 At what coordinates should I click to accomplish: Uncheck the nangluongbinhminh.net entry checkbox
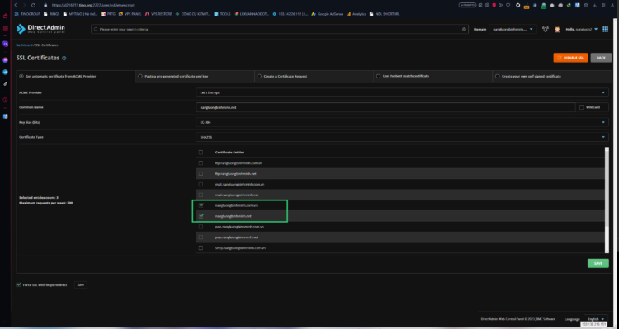[x=201, y=216]
